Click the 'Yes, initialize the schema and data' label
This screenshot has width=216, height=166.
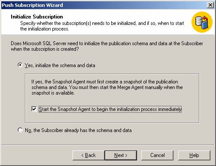(60, 65)
